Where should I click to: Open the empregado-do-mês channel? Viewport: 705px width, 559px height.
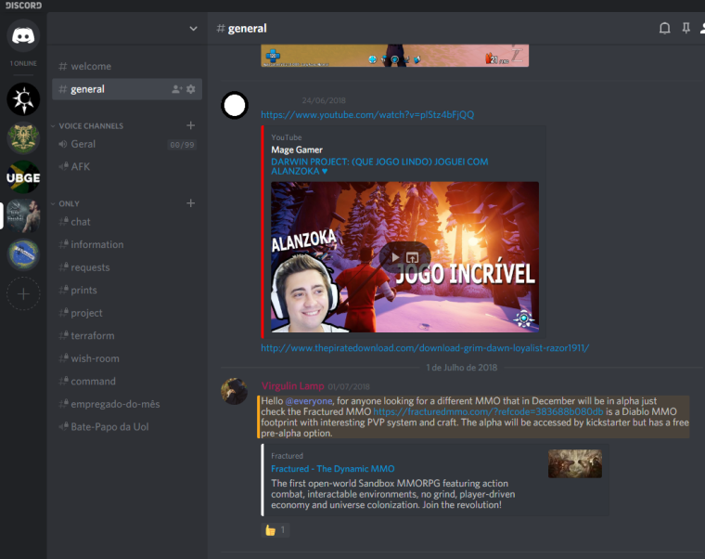pyautogui.click(x=127, y=404)
